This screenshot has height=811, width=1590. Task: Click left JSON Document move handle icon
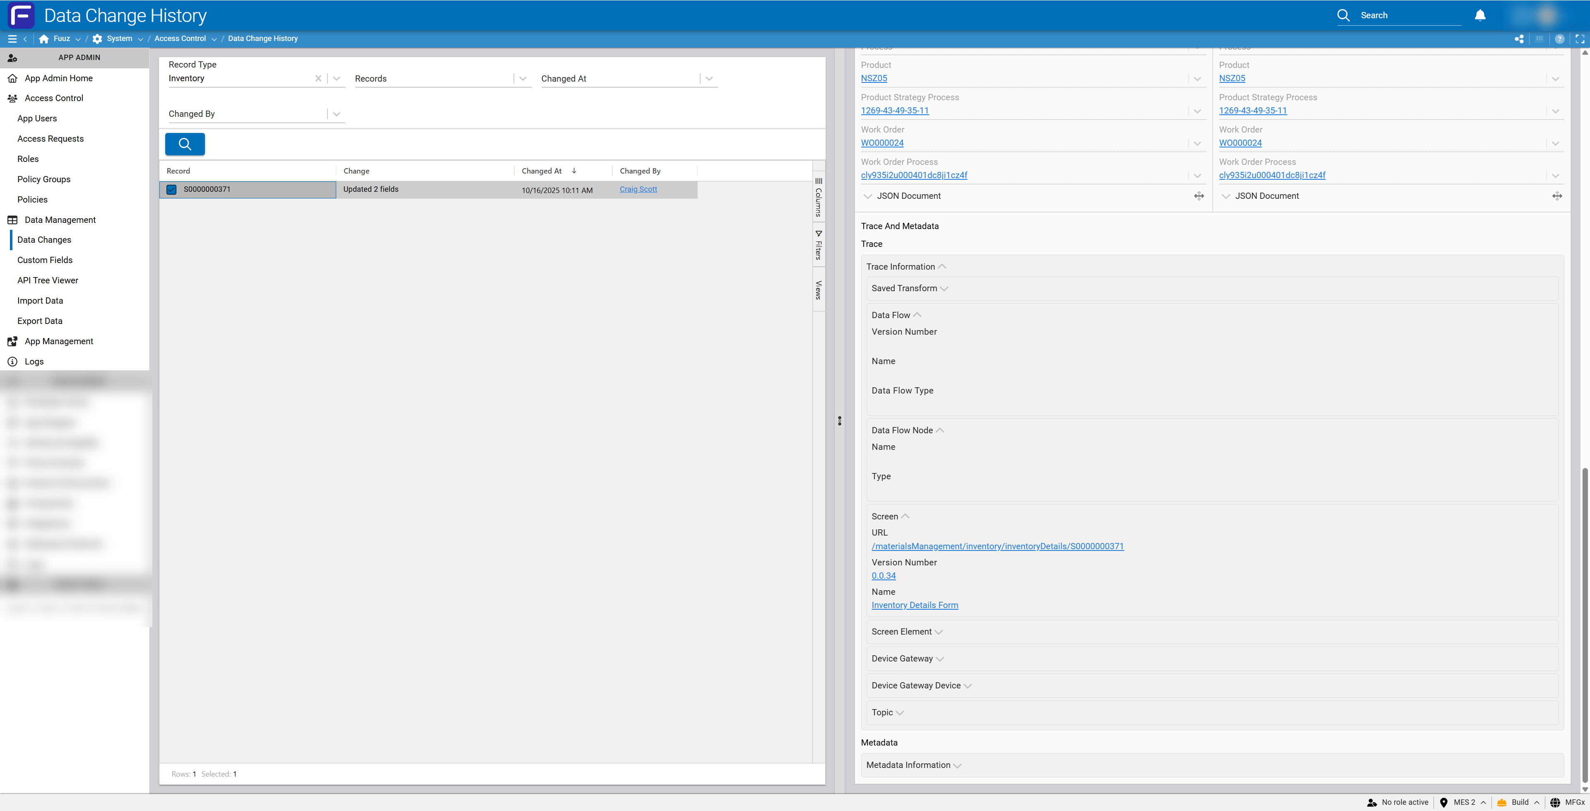[x=1199, y=196]
